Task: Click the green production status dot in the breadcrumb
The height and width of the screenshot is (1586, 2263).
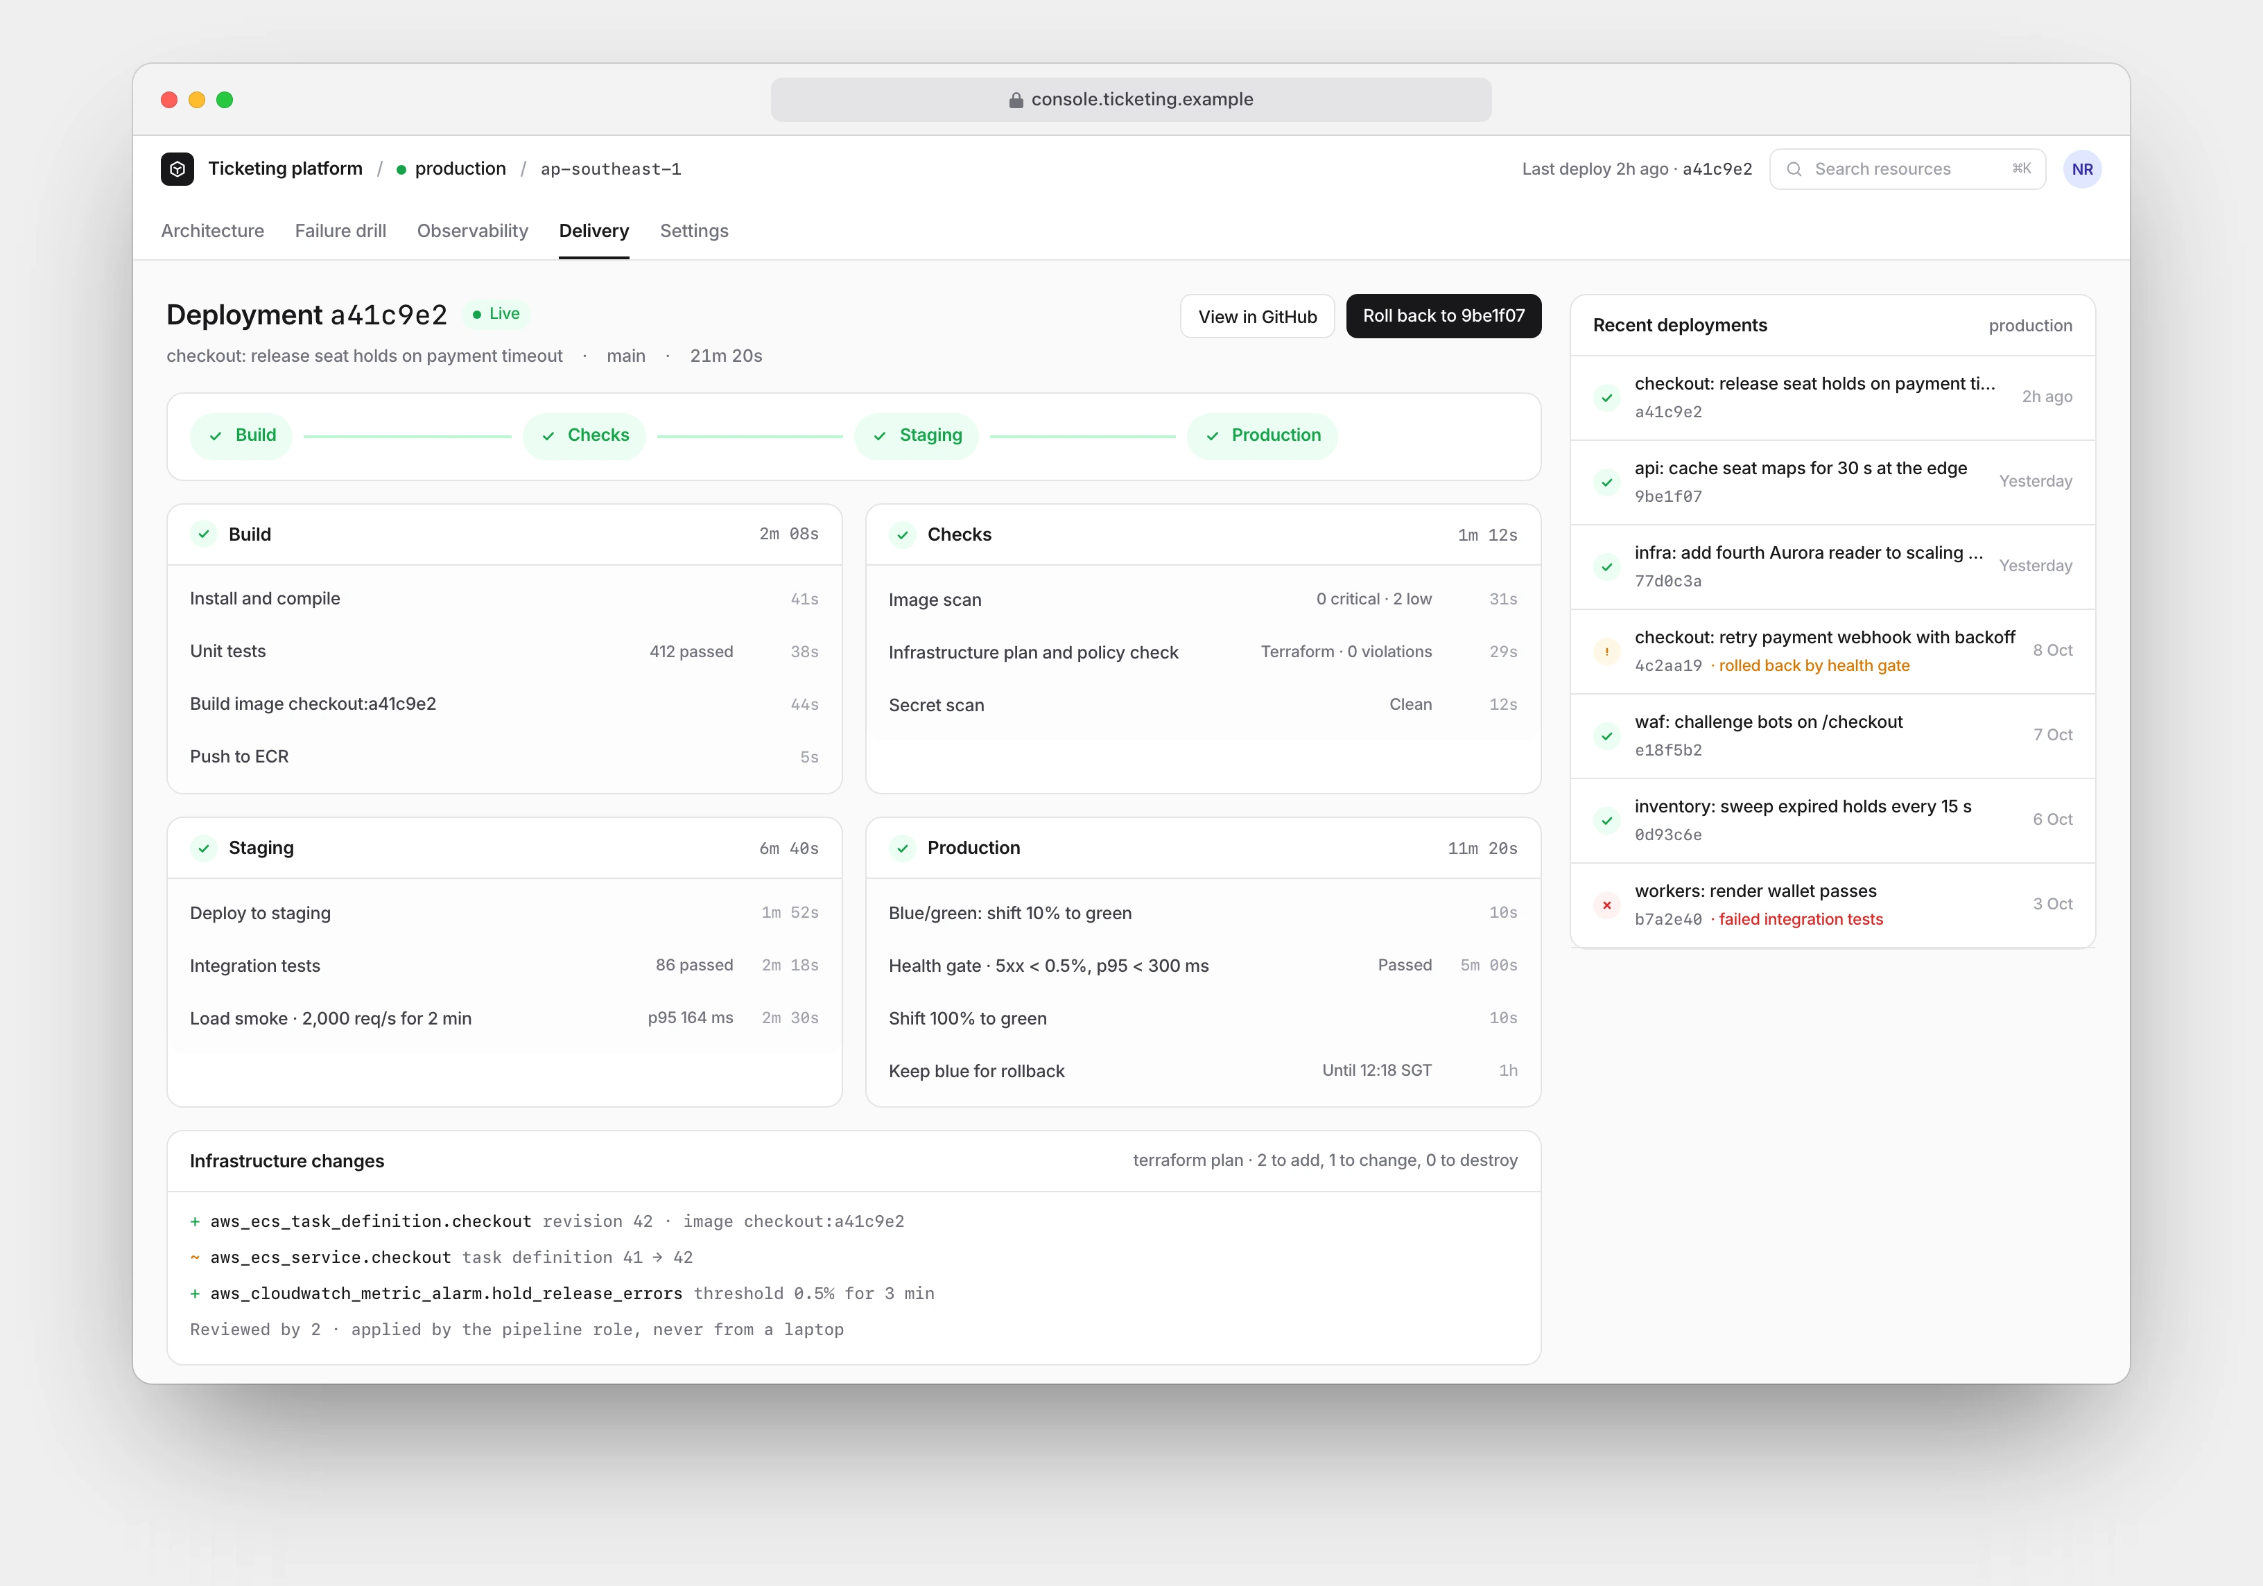Action: (x=401, y=170)
